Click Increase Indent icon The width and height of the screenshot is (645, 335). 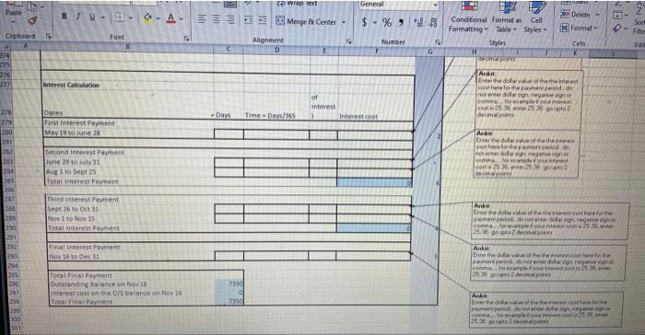point(263,20)
